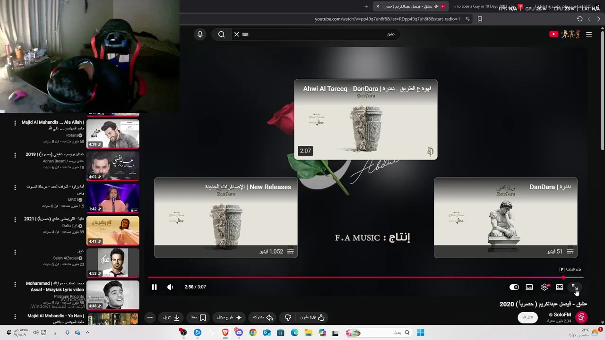Screen dimensions: 605x340
Task: Open the share (مشاركة) button
Action: coord(263,317)
